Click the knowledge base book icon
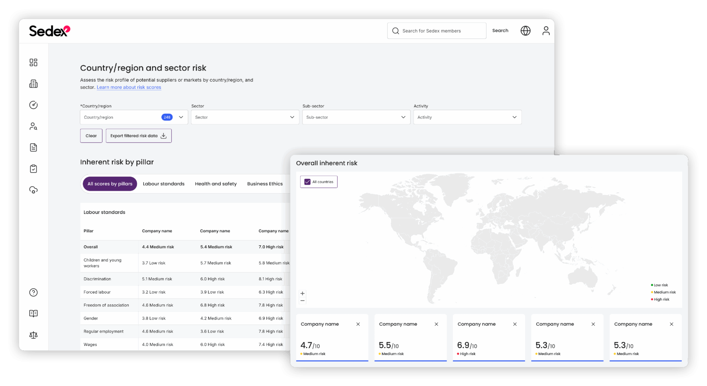Viewport: 707px width, 386px height. 33,313
